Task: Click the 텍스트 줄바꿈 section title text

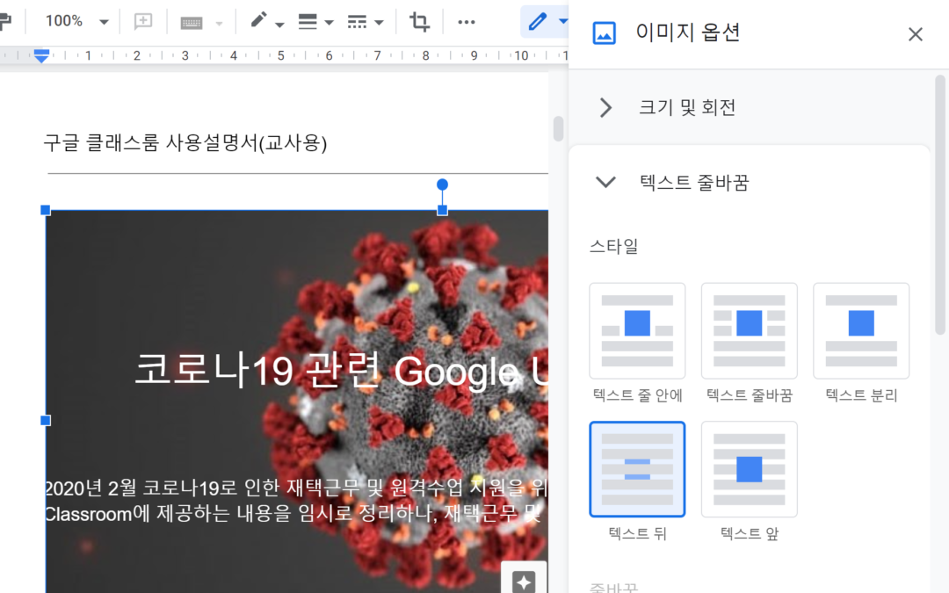Action: click(x=694, y=182)
